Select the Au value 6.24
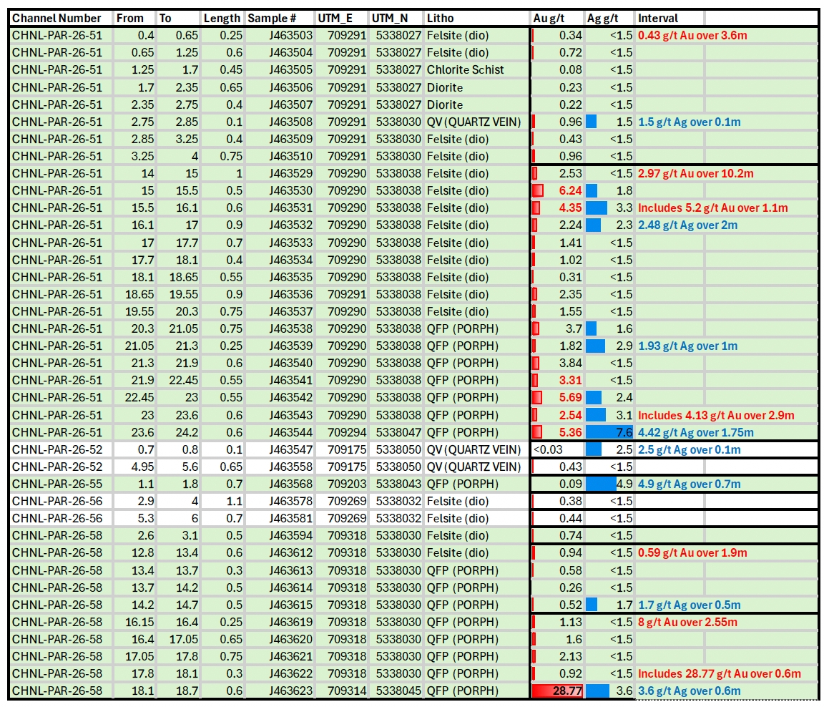Screen dimensions: 824x707 coord(570,191)
